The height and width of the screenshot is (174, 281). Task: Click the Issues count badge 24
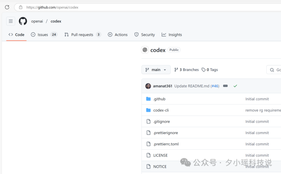(54, 35)
